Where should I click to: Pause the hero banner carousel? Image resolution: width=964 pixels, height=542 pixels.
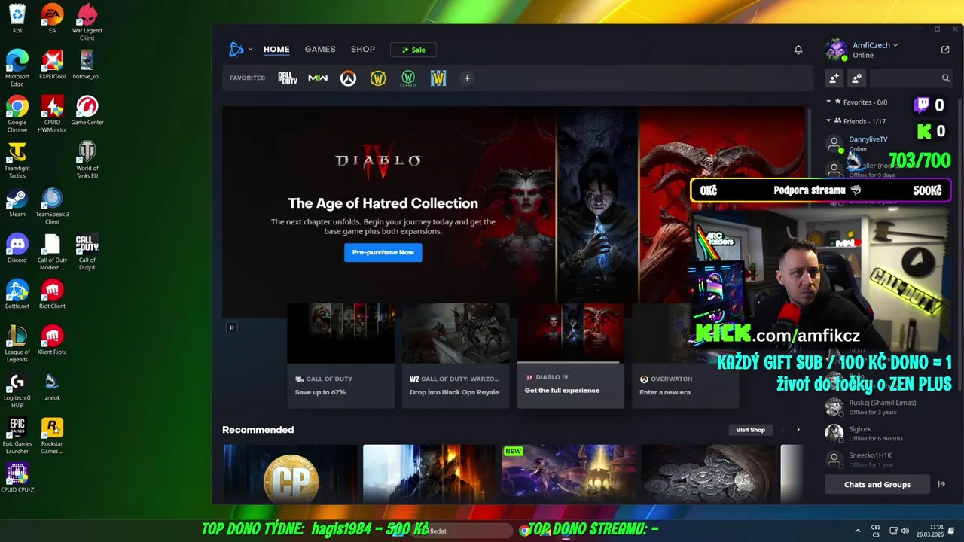(232, 327)
